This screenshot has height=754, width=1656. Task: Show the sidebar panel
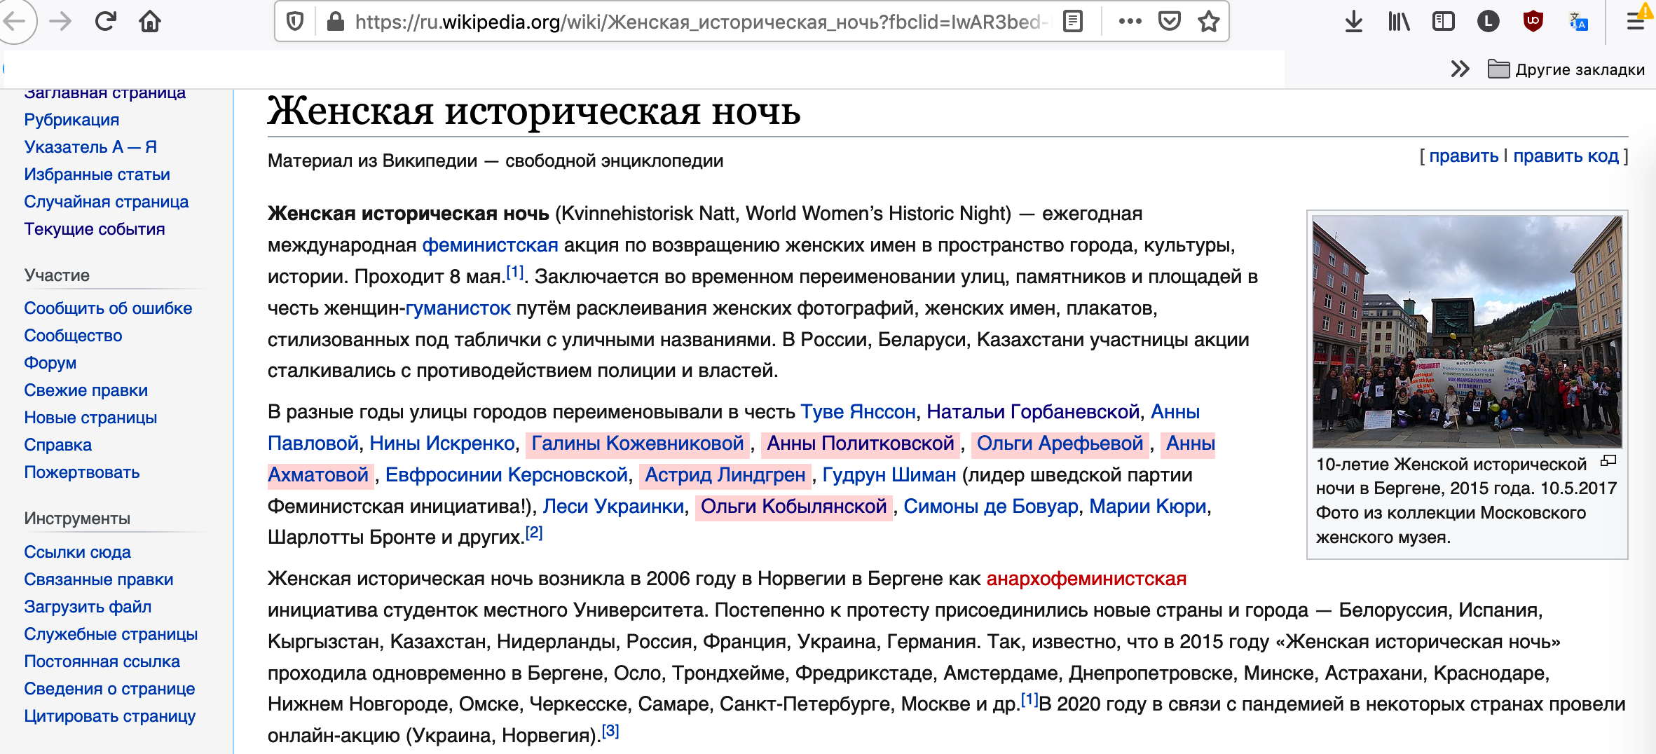(1444, 22)
